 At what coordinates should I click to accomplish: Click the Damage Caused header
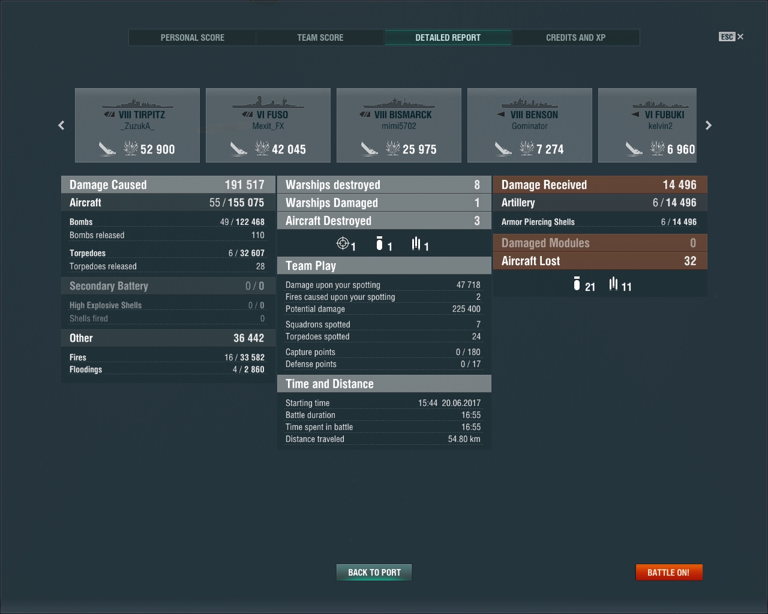(168, 185)
